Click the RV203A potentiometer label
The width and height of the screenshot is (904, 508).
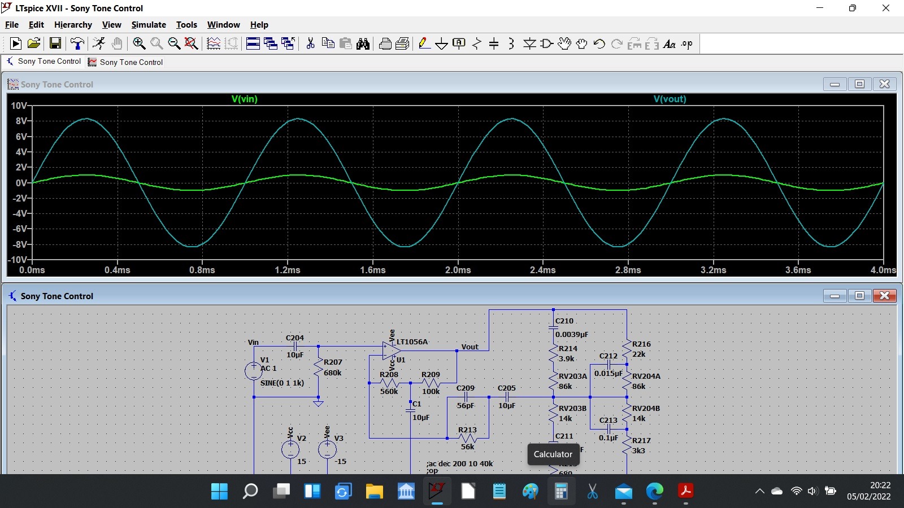coord(573,376)
